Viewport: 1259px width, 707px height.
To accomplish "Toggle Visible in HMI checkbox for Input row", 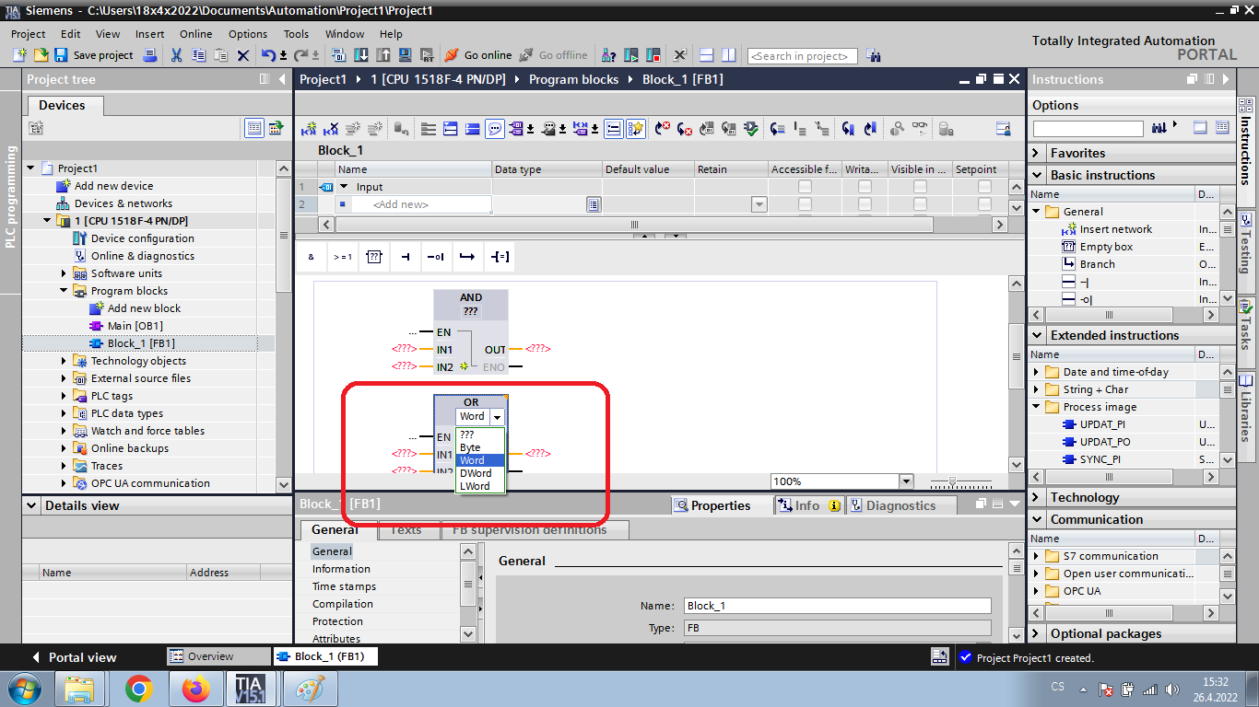I will pyautogui.click(x=920, y=187).
